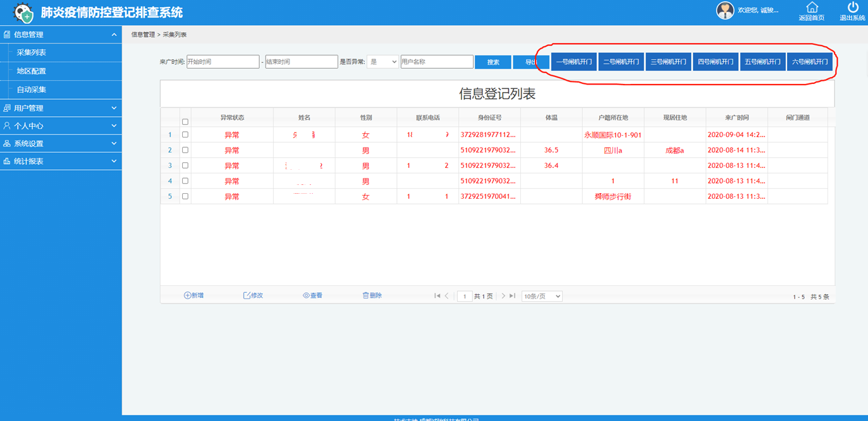Click the 信息管理 breadcrumb link
Viewport: 868px width, 421px height.
pyautogui.click(x=143, y=35)
